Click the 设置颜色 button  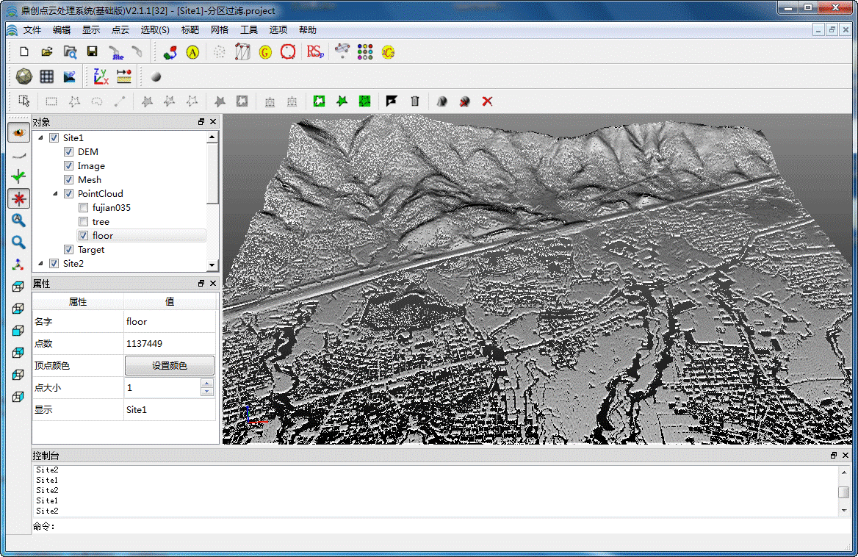coord(170,366)
